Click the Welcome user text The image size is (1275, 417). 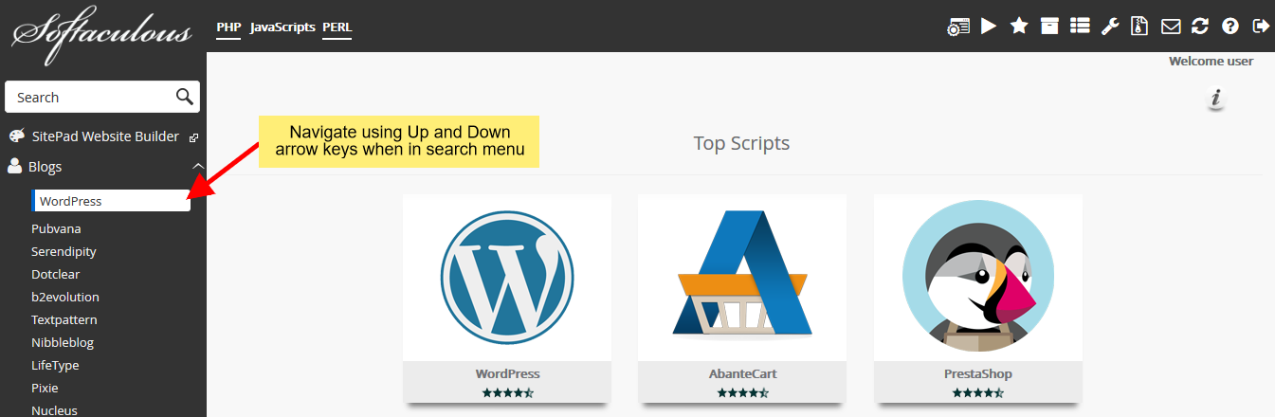(x=1211, y=61)
